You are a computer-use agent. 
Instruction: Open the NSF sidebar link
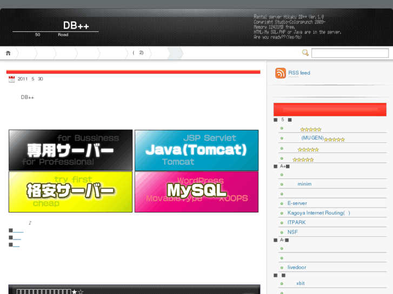pos(292,232)
